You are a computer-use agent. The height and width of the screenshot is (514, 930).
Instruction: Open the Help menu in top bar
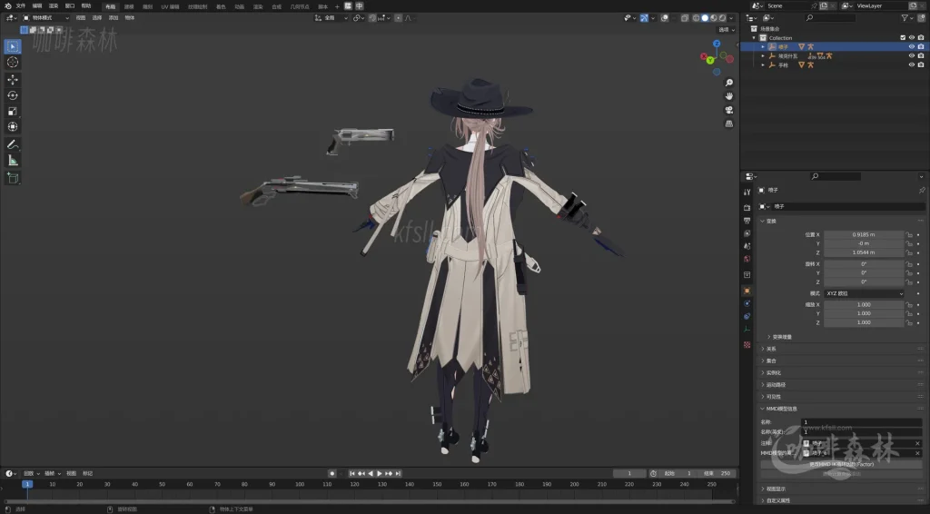[86, 6]
